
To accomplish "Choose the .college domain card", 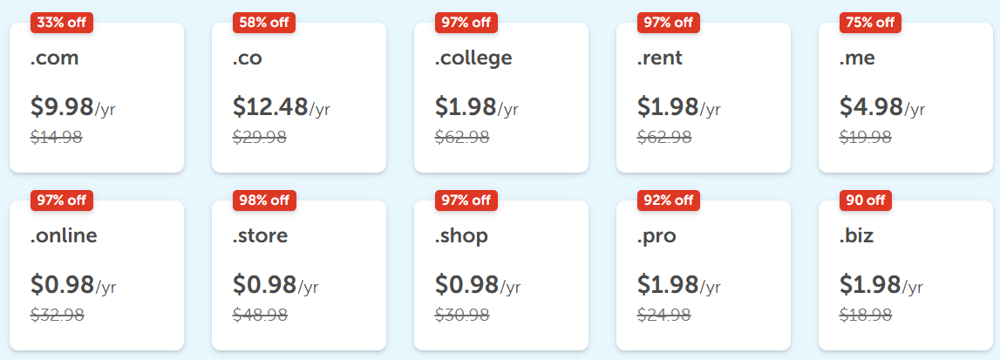I will tap(500, 98).
